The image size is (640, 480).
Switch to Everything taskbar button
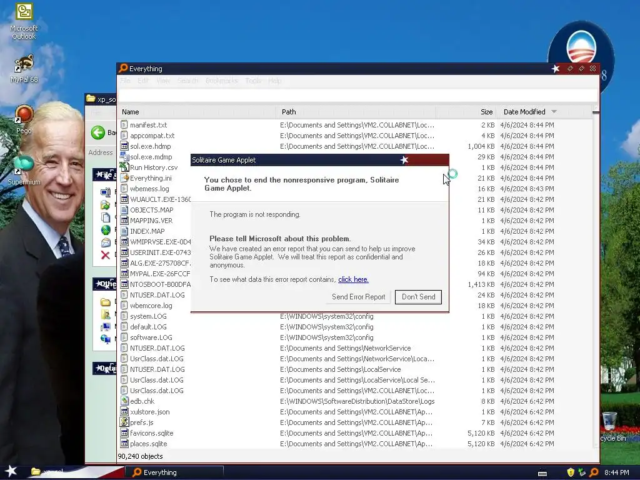pos(174,472)
